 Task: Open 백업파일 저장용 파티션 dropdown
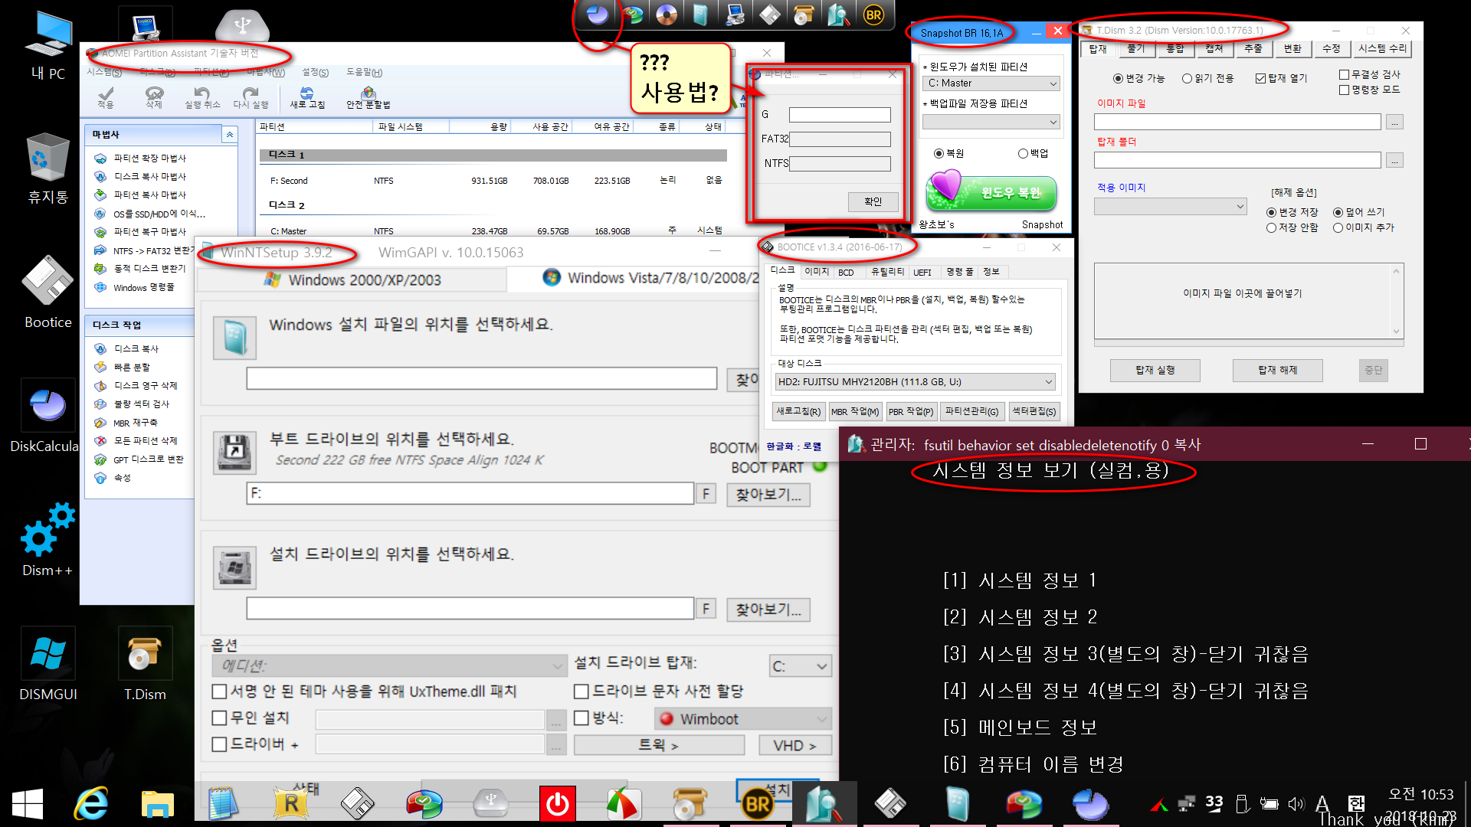click(x=992, y=123)
